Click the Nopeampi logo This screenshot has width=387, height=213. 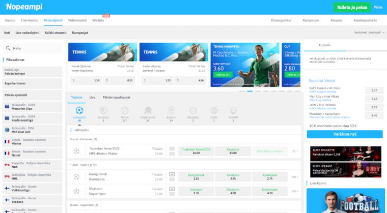click(24, 7)
